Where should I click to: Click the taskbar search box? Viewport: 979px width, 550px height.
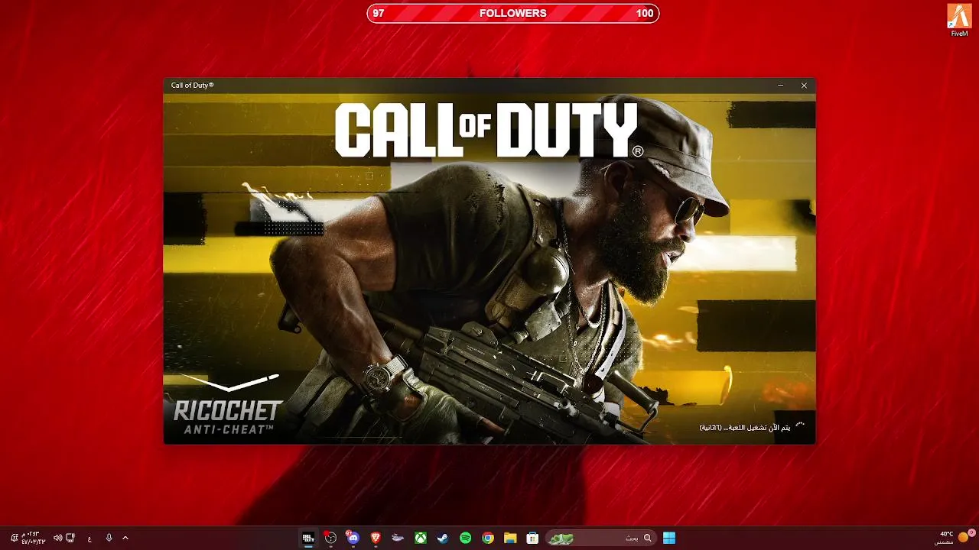(x=600, y=538)
